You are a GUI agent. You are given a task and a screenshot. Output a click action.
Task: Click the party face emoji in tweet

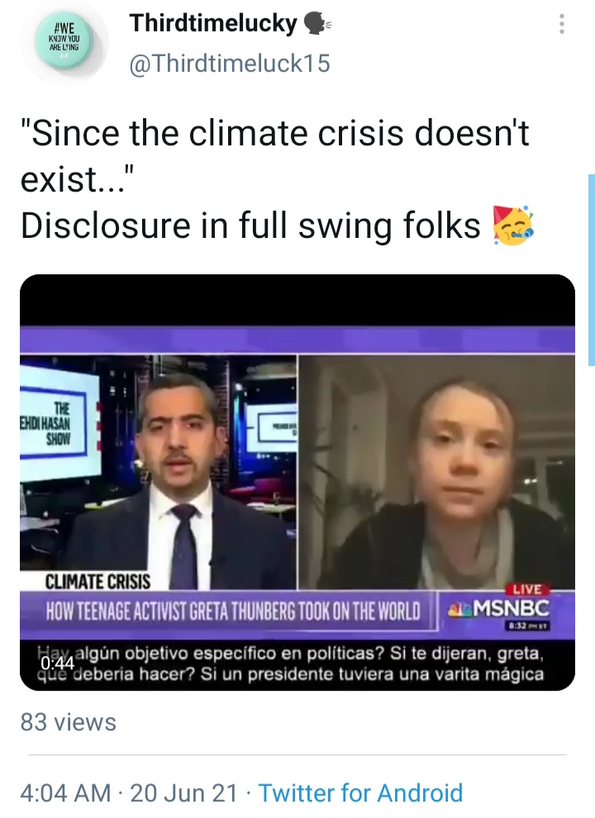(513, 226)
